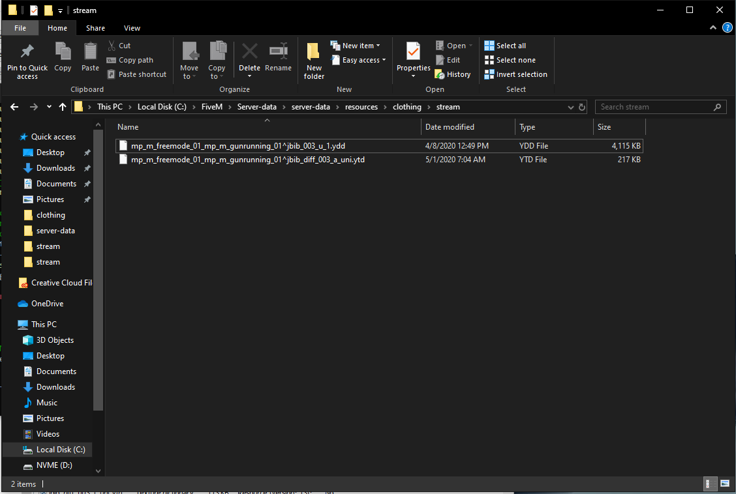Switch to details view toggle in status bar
The width and height of the screenshot is (736, 494).
tap(710, 484)
